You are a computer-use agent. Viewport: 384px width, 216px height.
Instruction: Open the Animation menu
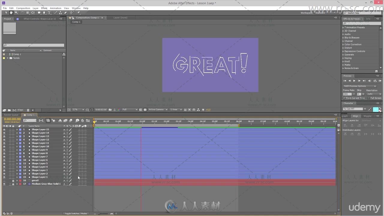pyautogui.click(x=55, y=8)
